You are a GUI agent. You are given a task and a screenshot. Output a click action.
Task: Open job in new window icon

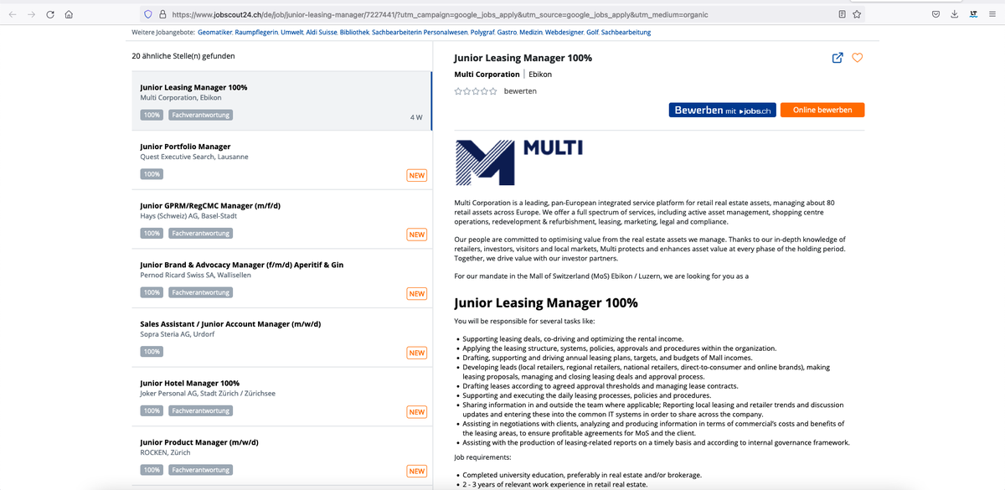pos(837,58)
